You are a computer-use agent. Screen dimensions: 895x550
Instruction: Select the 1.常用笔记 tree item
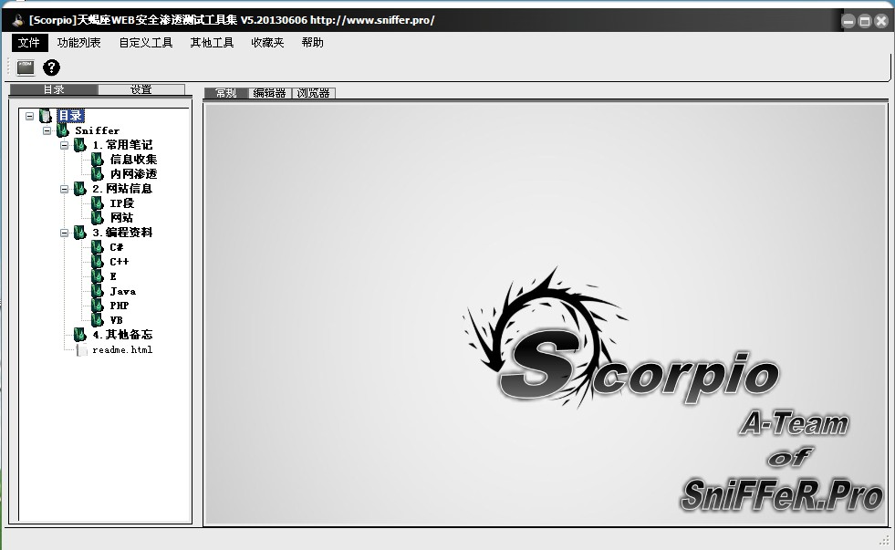(122, 145)
